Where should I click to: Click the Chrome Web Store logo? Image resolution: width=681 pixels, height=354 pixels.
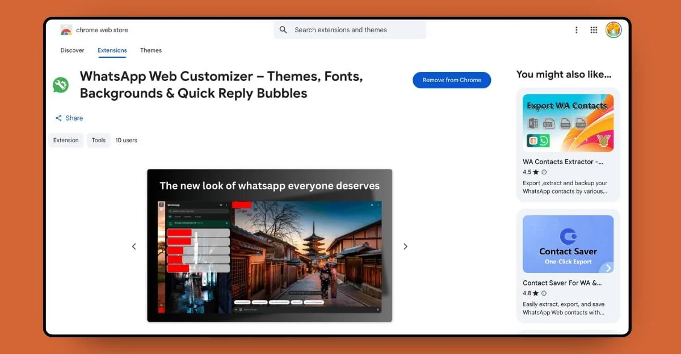tap(66, 29)
